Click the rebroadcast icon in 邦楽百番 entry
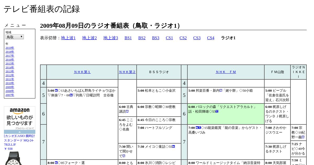The height and width of the screenshot is (165, 314). (x=221, y=90)
